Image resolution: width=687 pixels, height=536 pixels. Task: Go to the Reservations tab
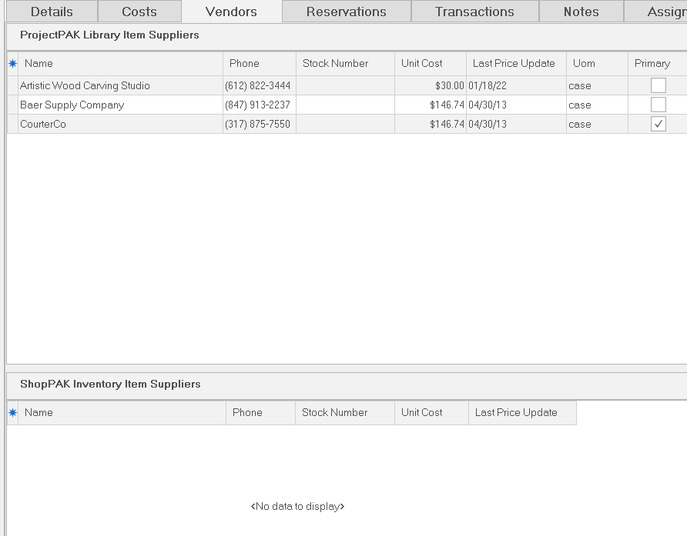point(346,12)
